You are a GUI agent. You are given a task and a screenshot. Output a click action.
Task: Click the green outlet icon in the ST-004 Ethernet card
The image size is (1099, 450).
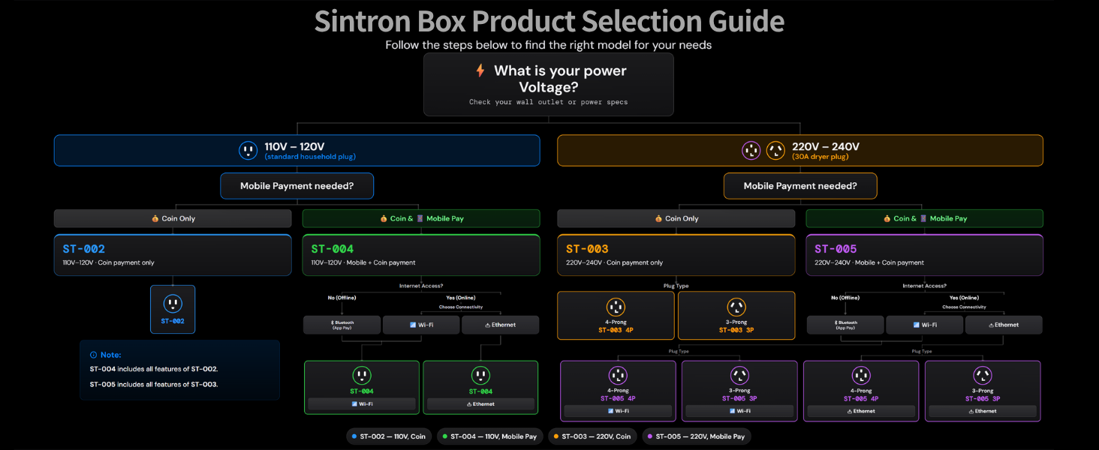point(480,376)
